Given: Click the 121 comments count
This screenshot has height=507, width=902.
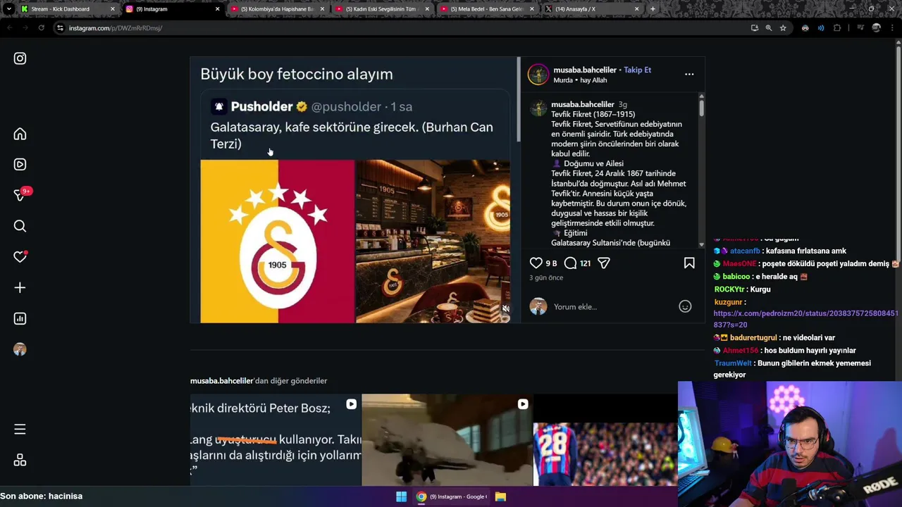Looking at the screenshot, I should [585, 263].
